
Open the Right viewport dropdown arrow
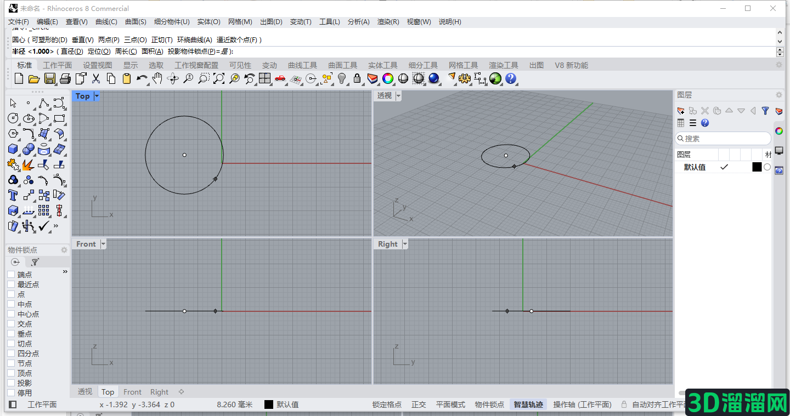405,244
